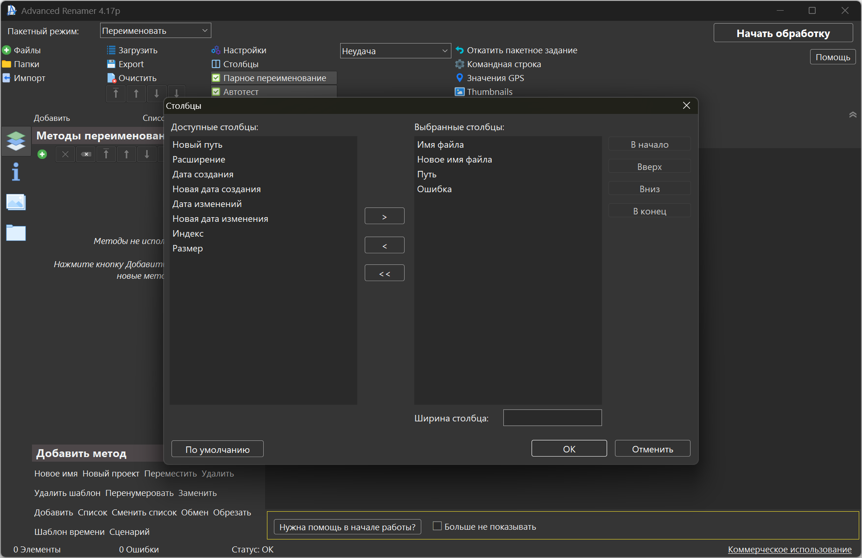Image resolution: width=862 pixels, height=558 pixels.
Task: Open Значения GPS with the pin icon
Action: click(x=459, y=78)
